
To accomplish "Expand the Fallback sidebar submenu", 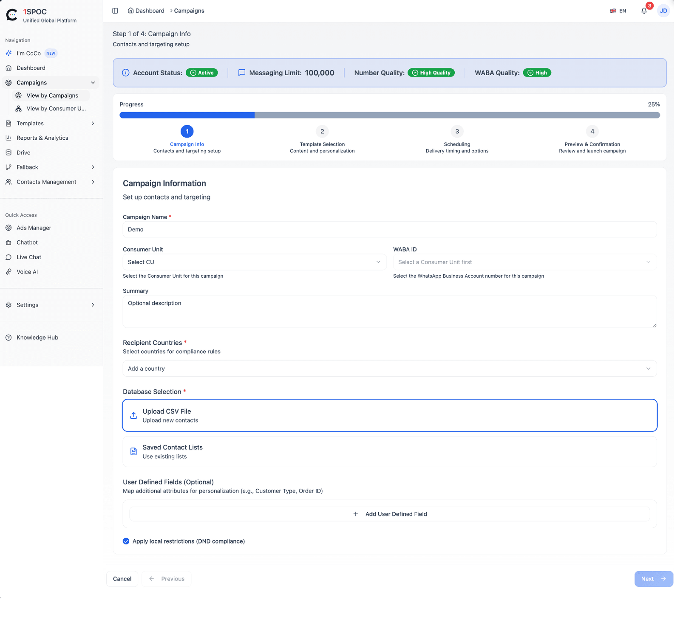I will click(93, 167).
